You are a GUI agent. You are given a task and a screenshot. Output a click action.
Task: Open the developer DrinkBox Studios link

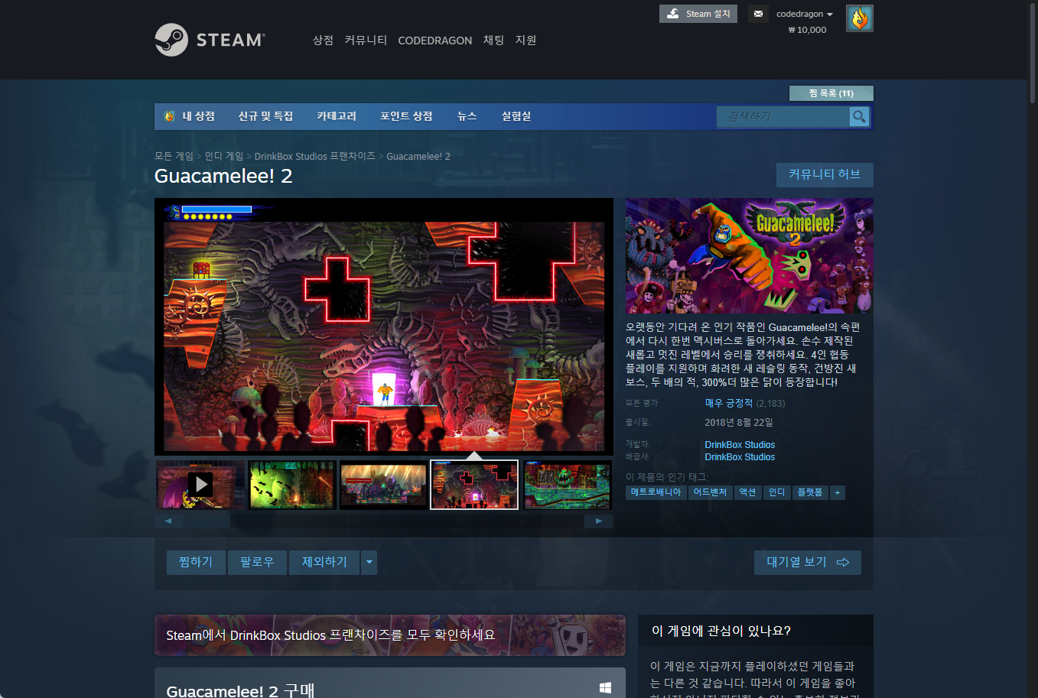(x=740, y=444)
